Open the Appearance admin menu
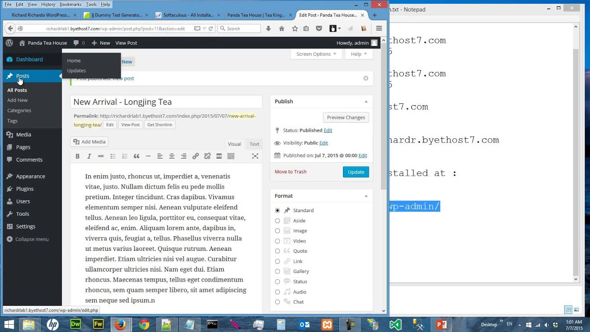This screenshot has height=332, width=590. click(31, 176)
